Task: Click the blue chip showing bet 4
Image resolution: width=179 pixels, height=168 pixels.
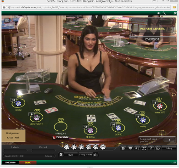Action: [x=143, y=120]
